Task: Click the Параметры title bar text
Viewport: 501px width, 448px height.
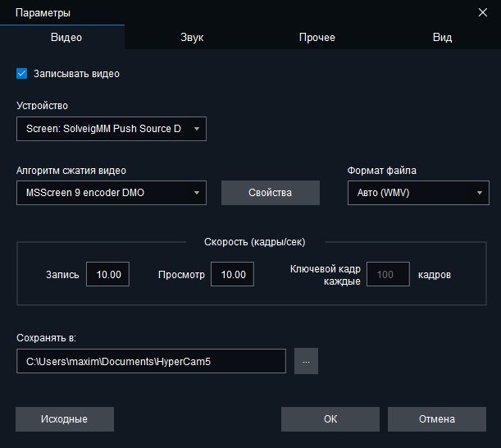Action: 43,12
